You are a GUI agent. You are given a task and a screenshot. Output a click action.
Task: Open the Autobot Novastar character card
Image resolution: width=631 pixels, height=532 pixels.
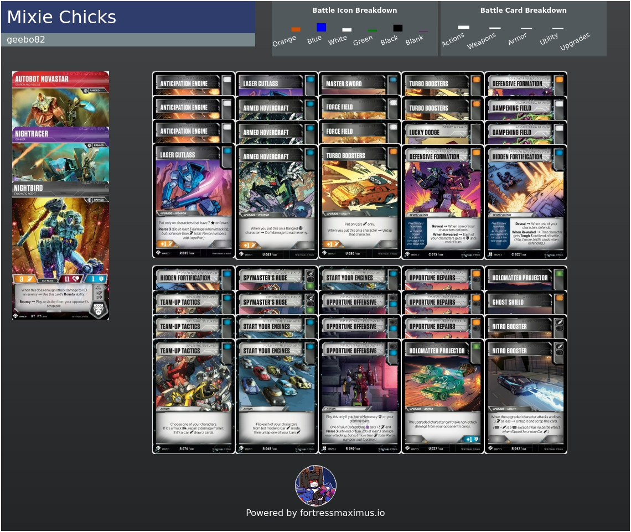[x=60, y=100]
